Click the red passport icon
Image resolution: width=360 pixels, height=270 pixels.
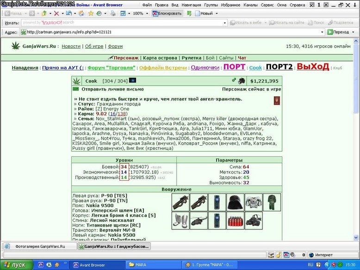click(x=277, y=101)
